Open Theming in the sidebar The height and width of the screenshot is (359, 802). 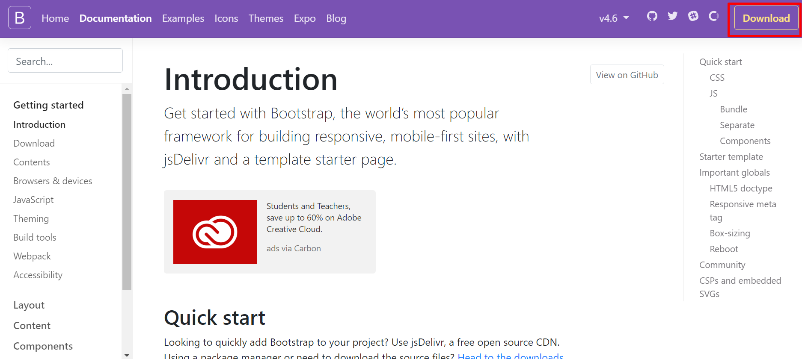coord(31,218)
